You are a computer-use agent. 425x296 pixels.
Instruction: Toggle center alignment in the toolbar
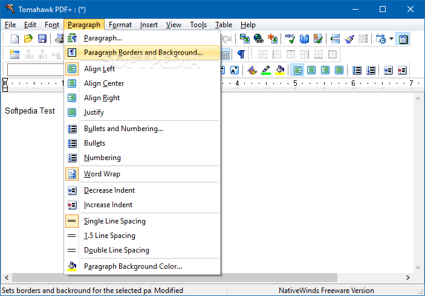tap(311, 71)
